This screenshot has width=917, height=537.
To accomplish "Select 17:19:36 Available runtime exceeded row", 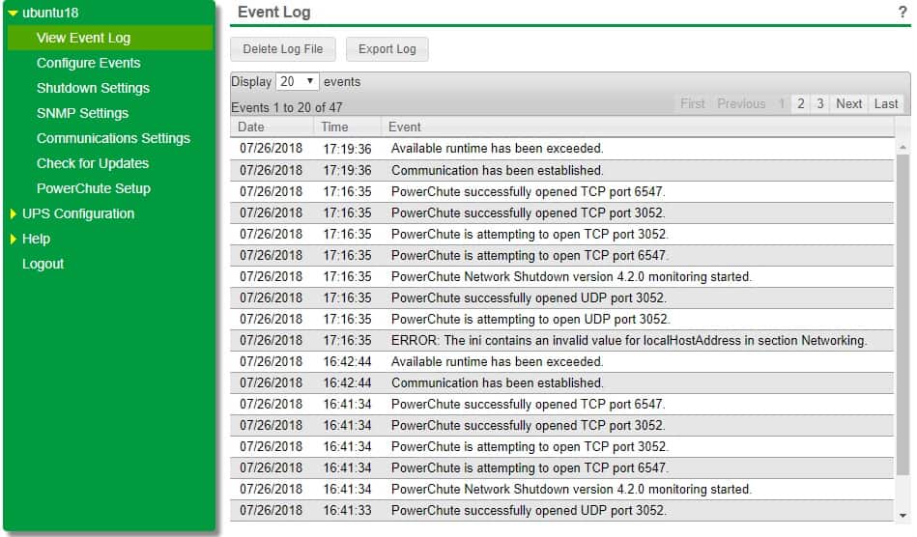I will click(562, 149).
